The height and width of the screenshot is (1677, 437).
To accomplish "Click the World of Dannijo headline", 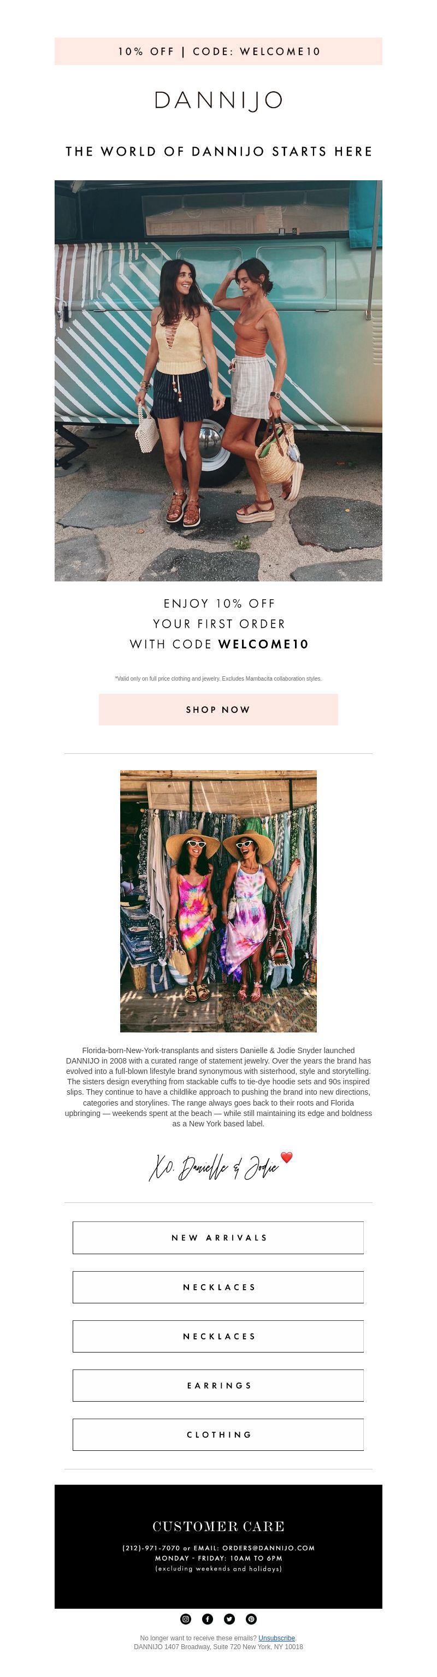I will (219, 152).
